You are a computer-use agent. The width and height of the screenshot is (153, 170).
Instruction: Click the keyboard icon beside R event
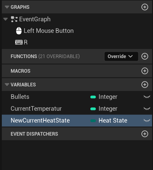point(19,42)
